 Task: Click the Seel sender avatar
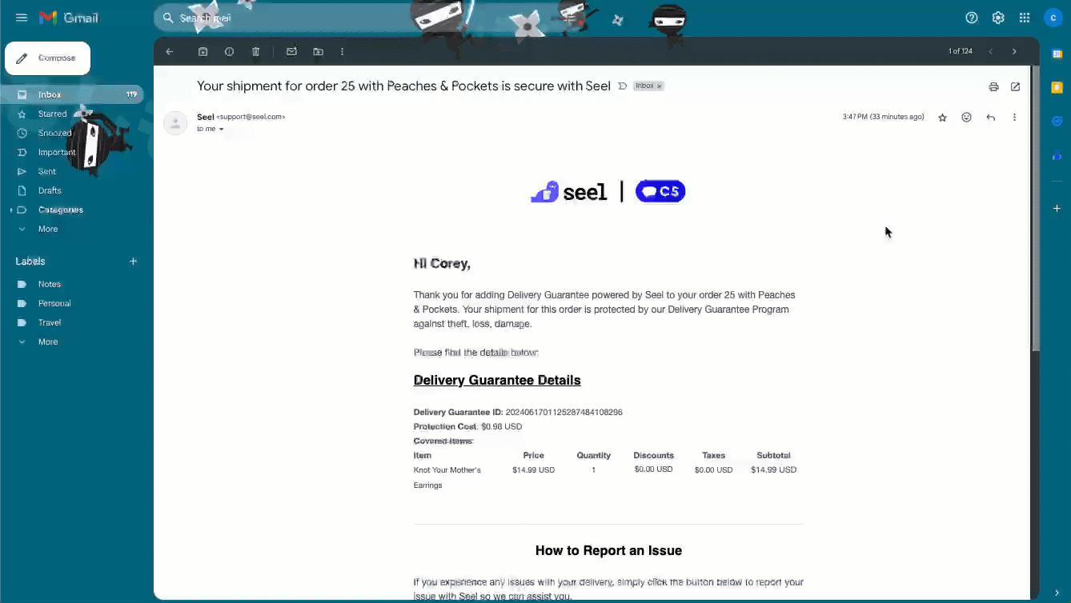coord(175,122)
